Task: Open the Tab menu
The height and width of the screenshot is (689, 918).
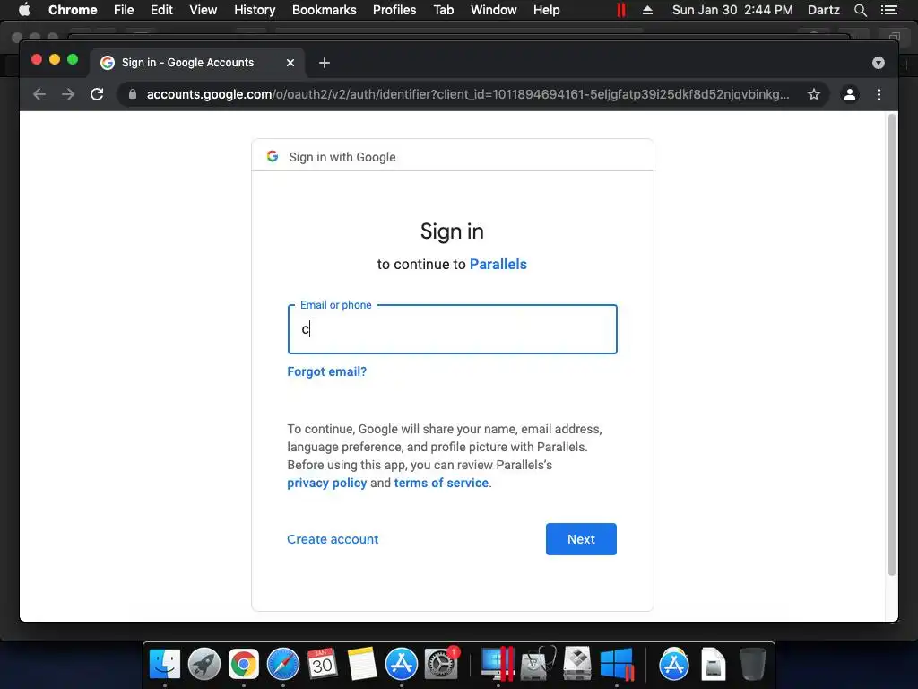Action: 444,10
